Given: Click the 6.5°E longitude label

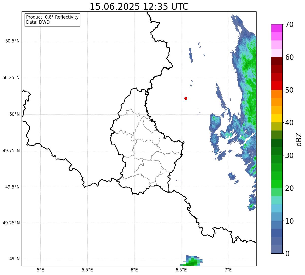Looking at the screenshot, I should 181,270.
